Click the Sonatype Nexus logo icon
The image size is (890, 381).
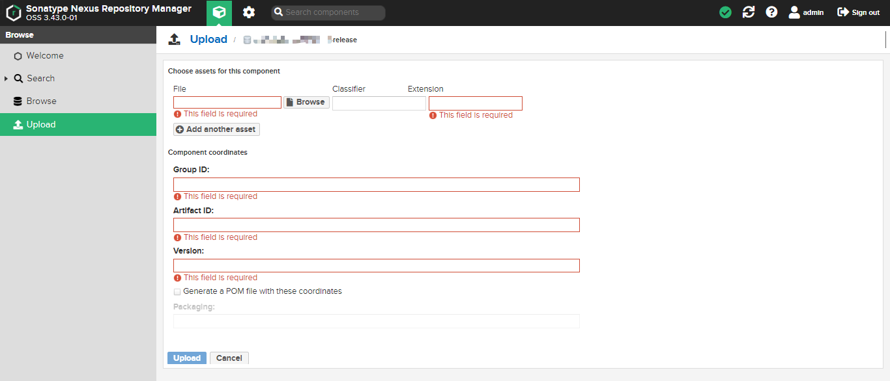point(14,13)
